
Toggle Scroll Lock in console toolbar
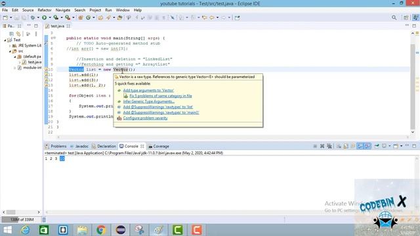[x=346, y=146]
